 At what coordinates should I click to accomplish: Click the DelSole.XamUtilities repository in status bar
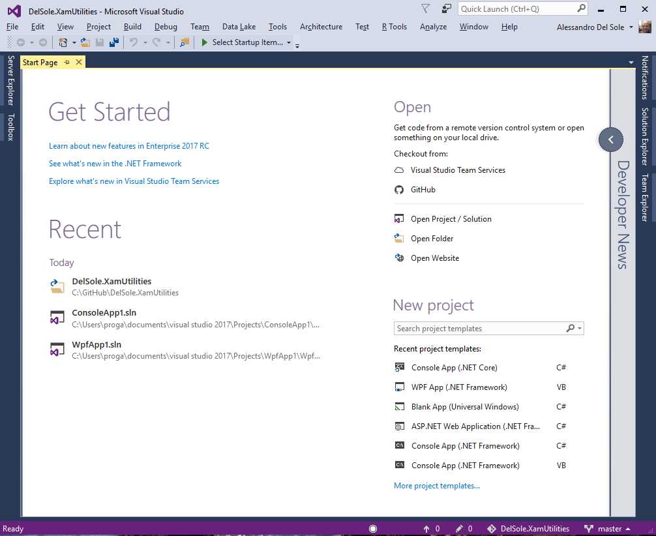528,529
